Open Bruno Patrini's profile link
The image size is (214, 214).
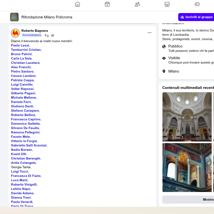pyautogui.click(x=21, y=54)
